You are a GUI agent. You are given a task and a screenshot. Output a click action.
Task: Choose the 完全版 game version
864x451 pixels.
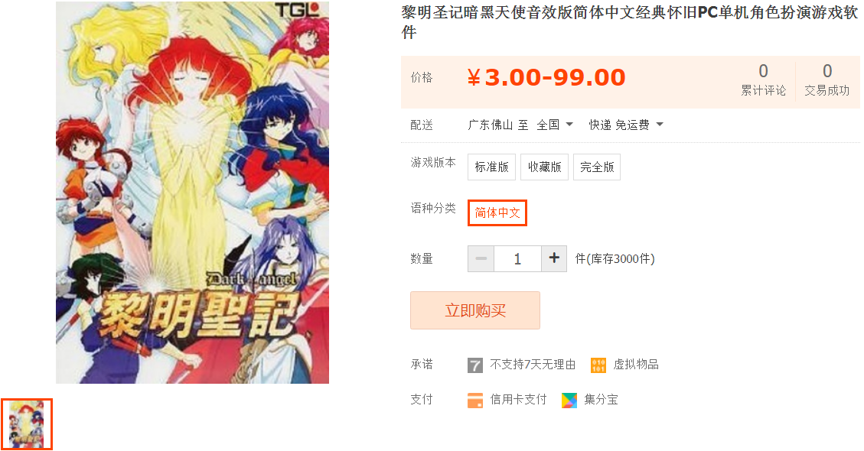597,167
